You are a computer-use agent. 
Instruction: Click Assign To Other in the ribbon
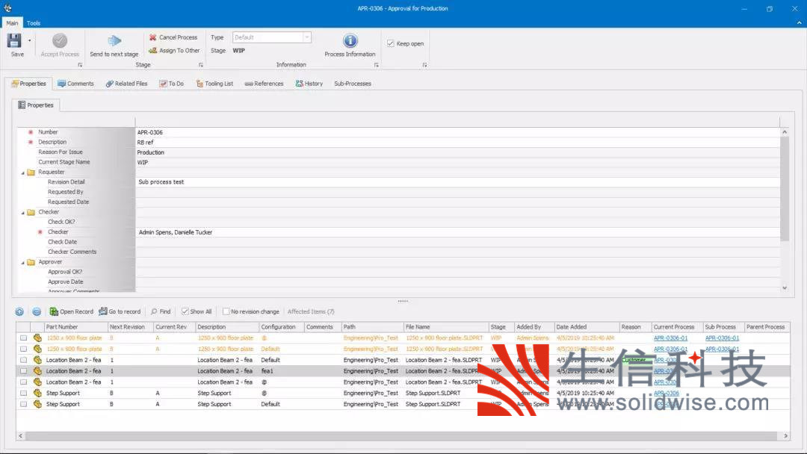click(x=174, y=51)
